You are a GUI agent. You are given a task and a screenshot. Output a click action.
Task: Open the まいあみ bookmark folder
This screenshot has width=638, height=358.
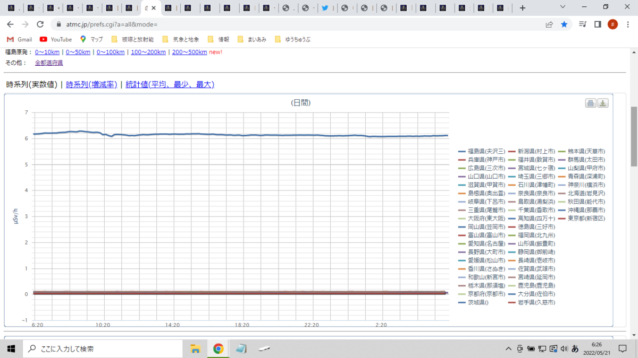point(253,39)
